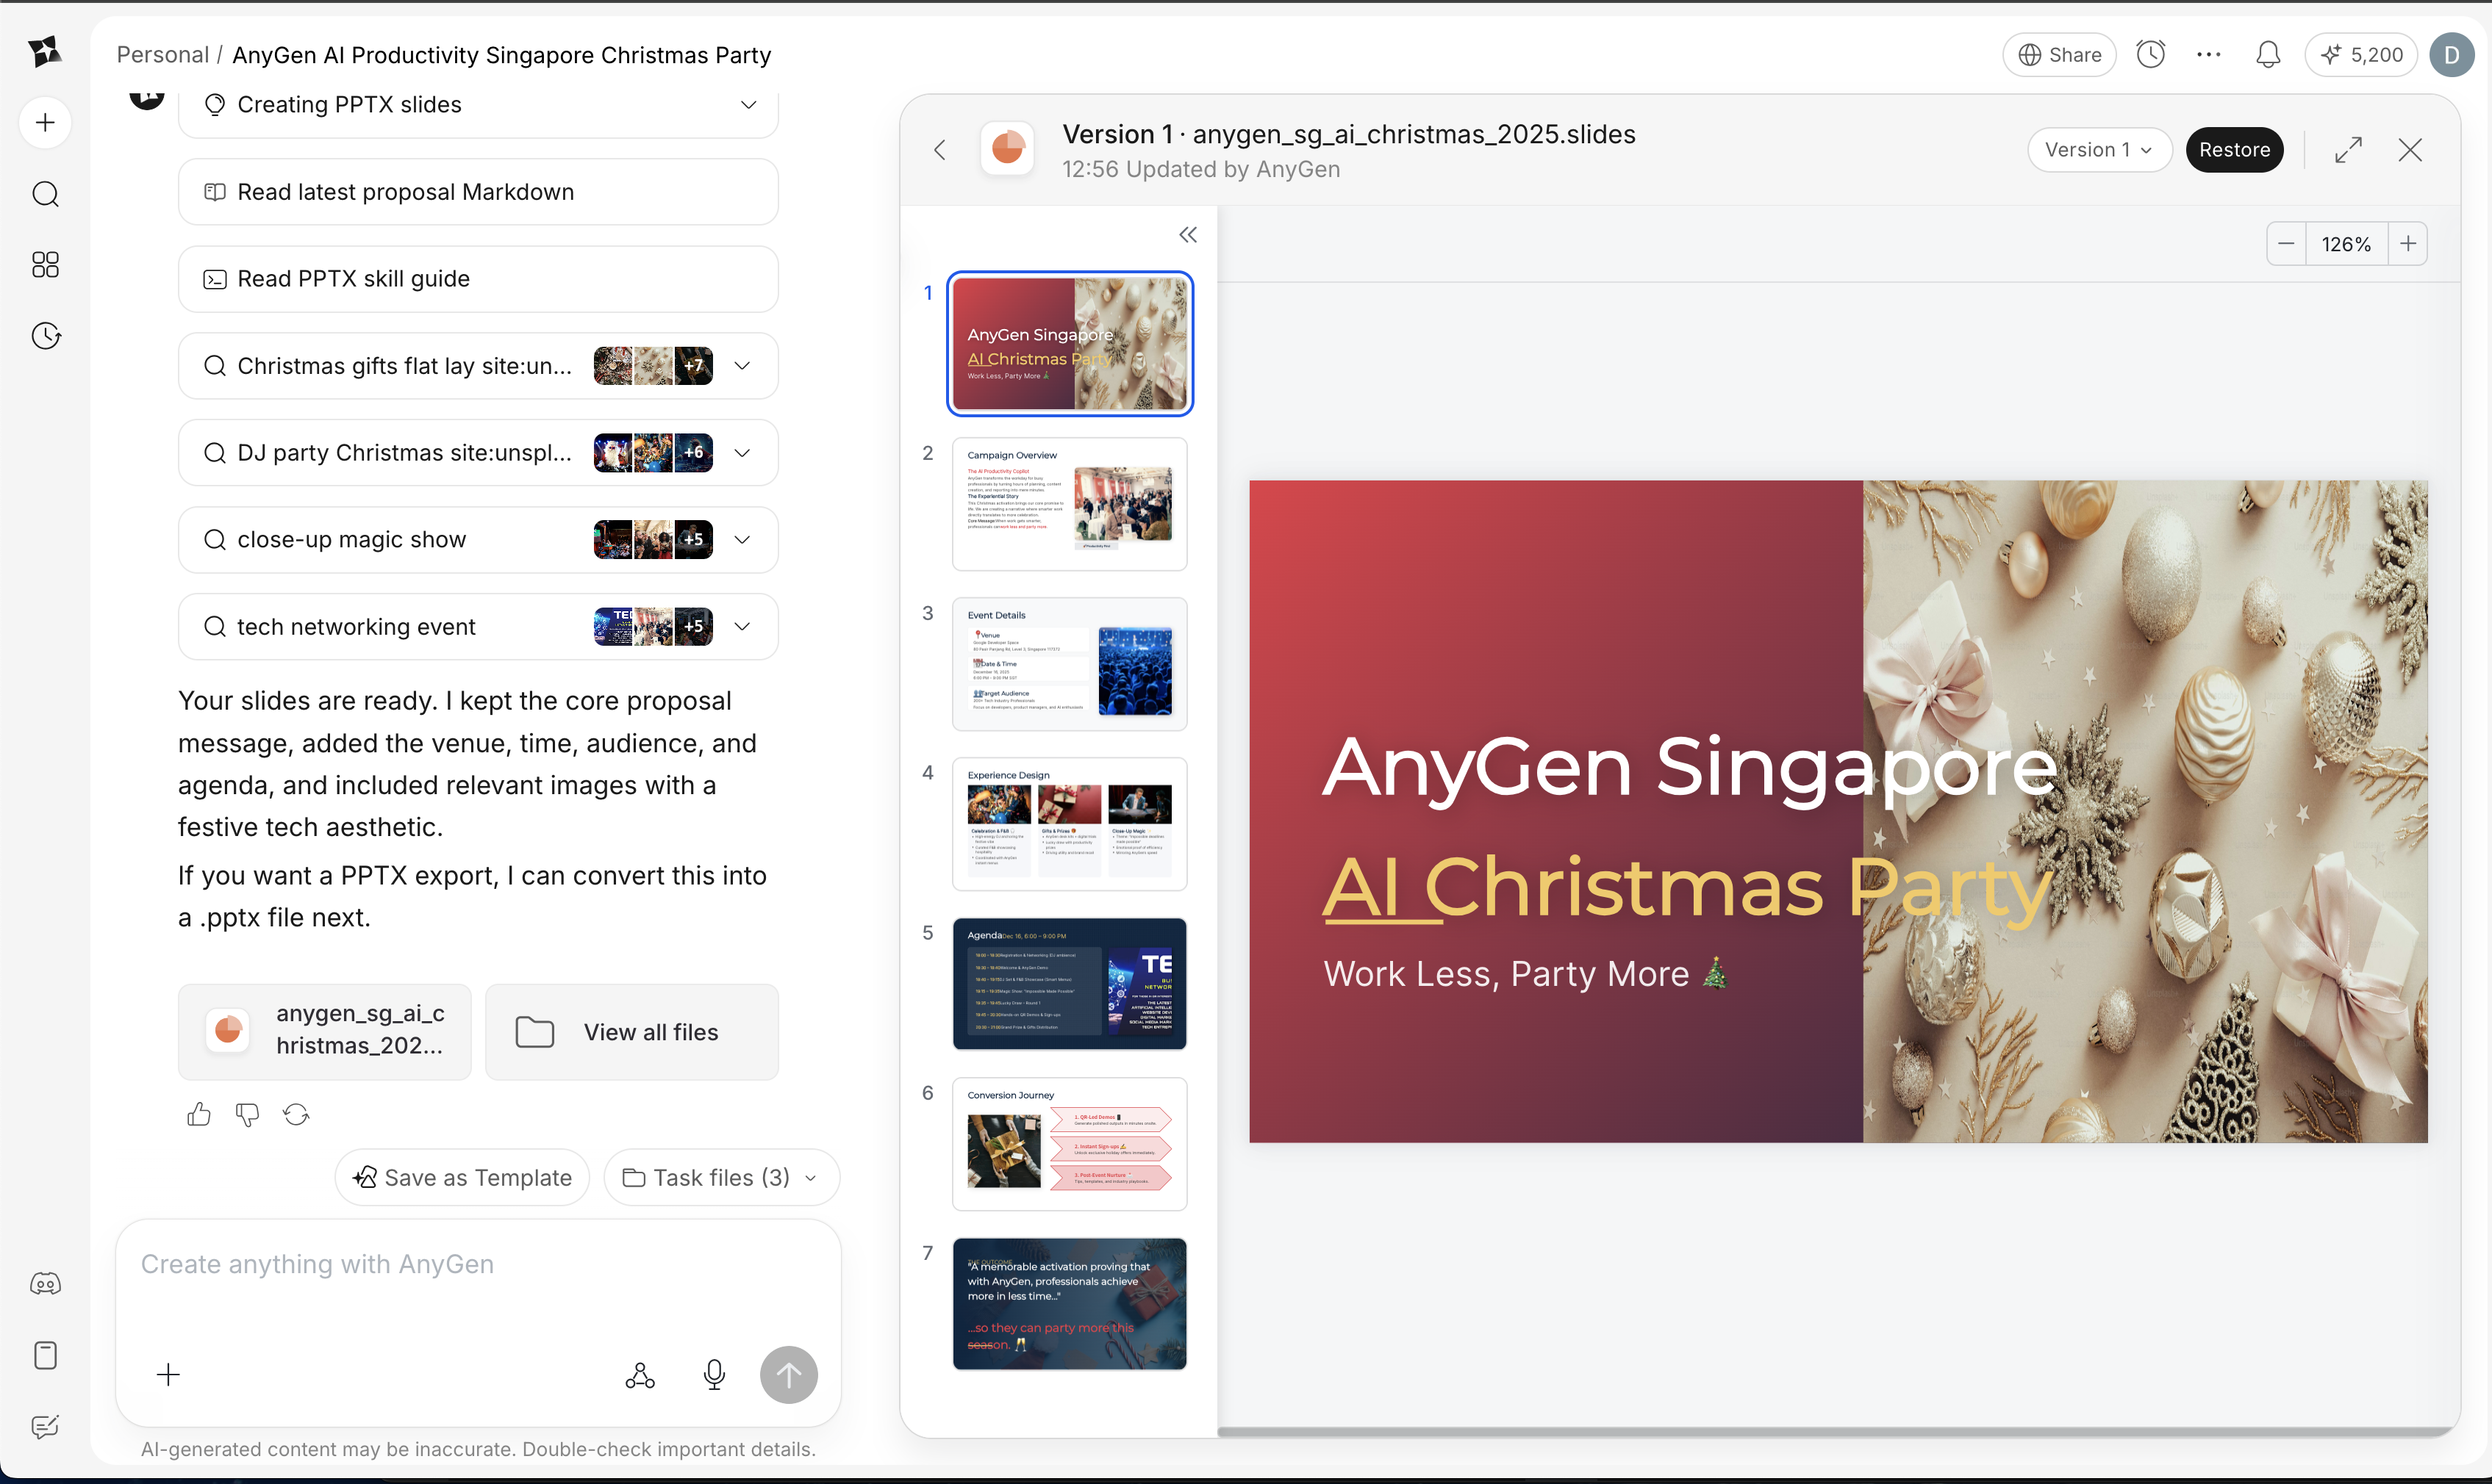Activate the microphone icon in chat input
2492x1484 pixels.
[715, 1374]
